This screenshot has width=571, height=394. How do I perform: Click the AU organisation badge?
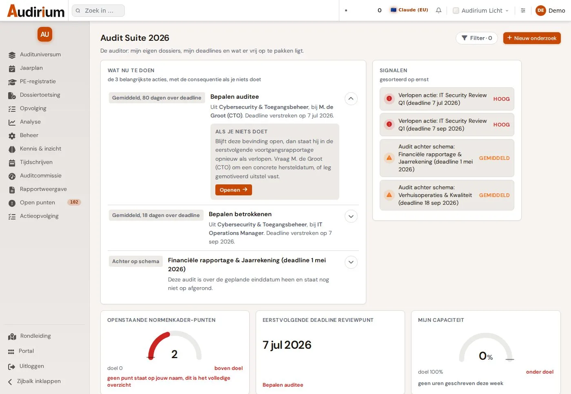pos(45,34)
